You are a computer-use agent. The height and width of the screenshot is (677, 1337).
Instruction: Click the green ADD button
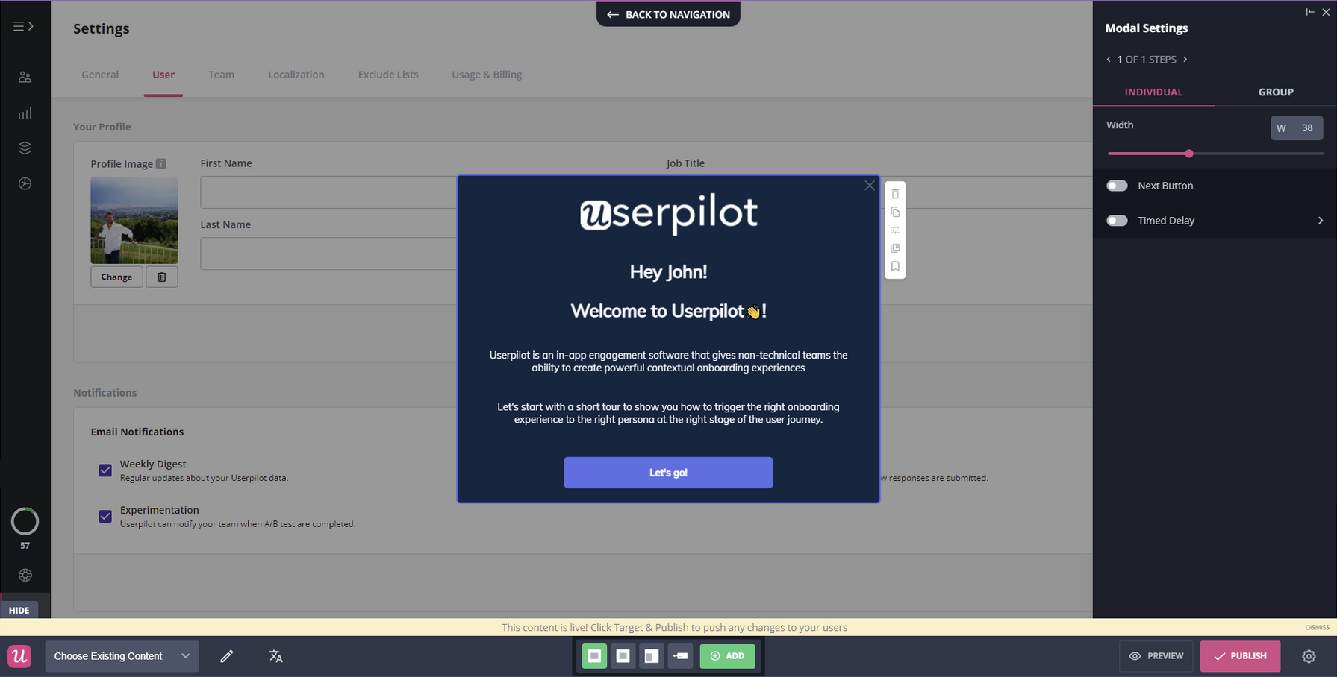click(727, 656)
